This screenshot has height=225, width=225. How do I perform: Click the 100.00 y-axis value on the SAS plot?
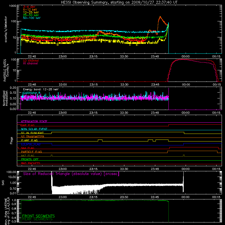(x=11, y=172)
